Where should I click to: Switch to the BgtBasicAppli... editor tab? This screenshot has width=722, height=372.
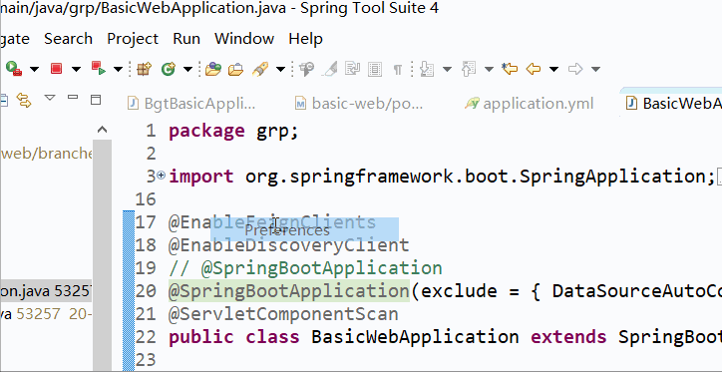pos(192,104)
